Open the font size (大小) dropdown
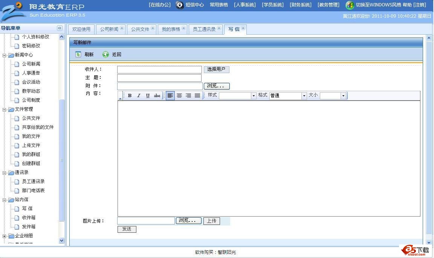434x258 pixels. (343, 96)
